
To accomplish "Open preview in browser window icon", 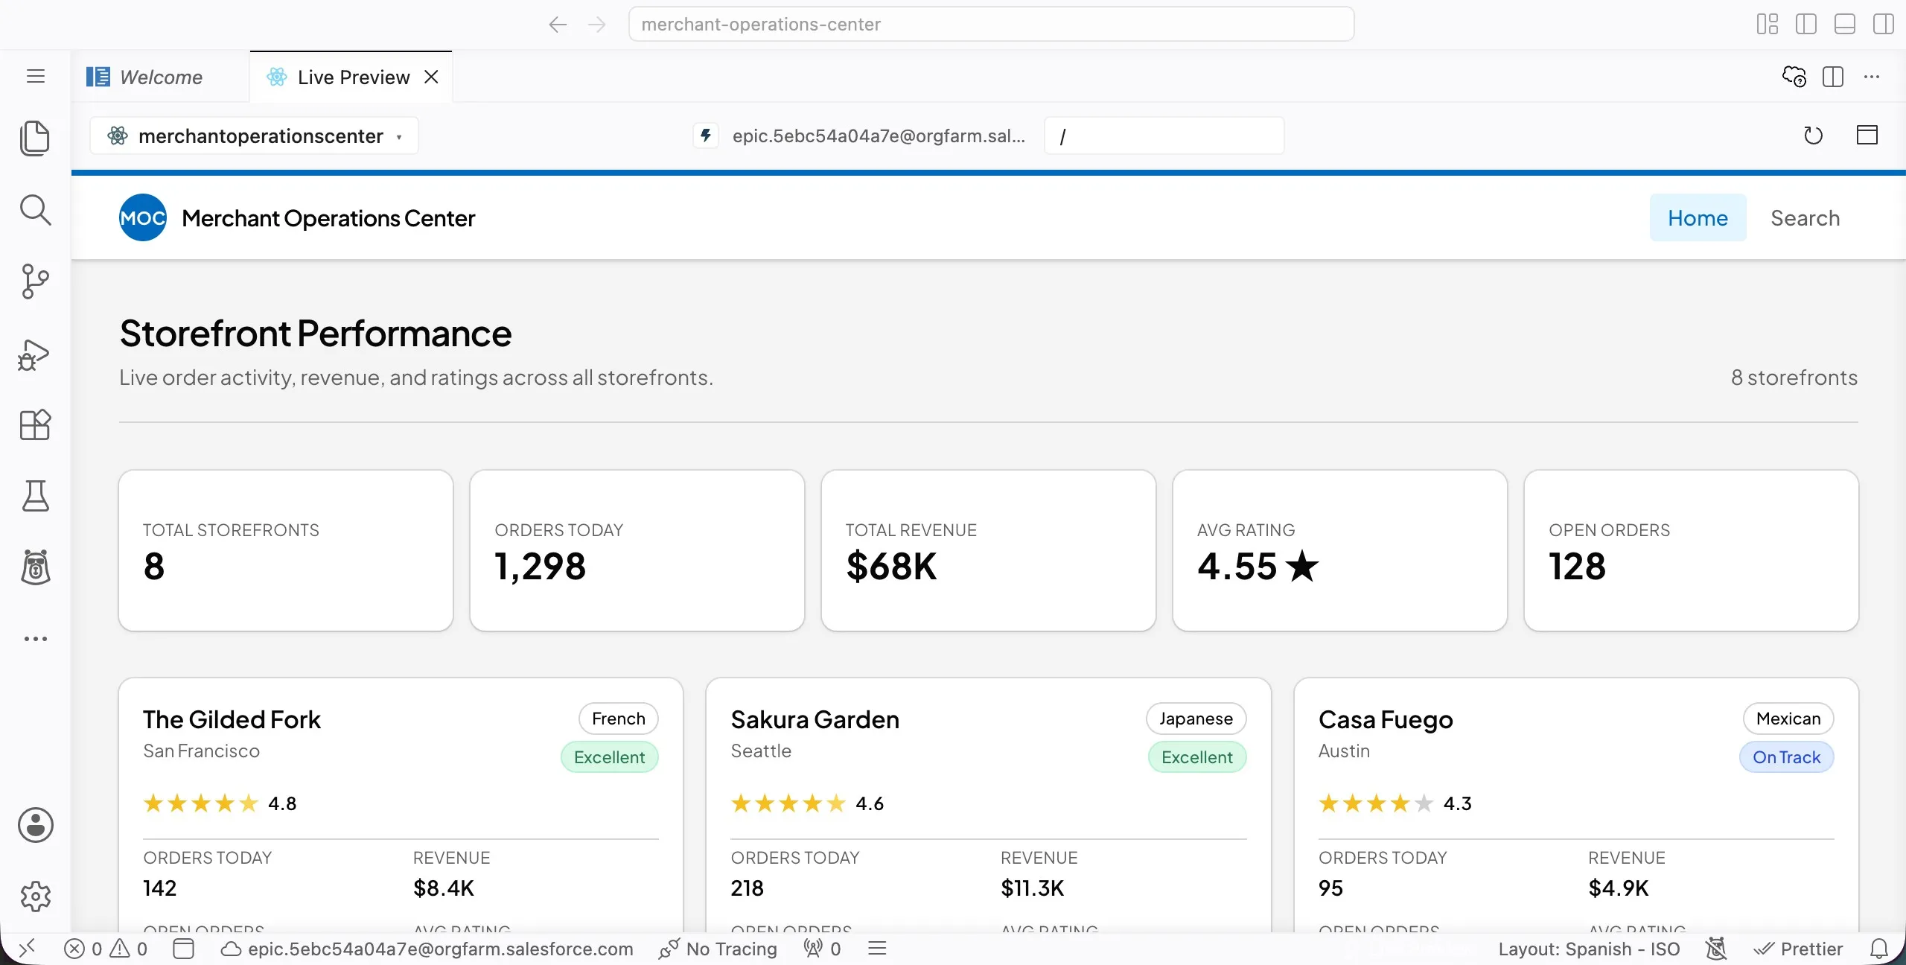I will pos(1867,136).
